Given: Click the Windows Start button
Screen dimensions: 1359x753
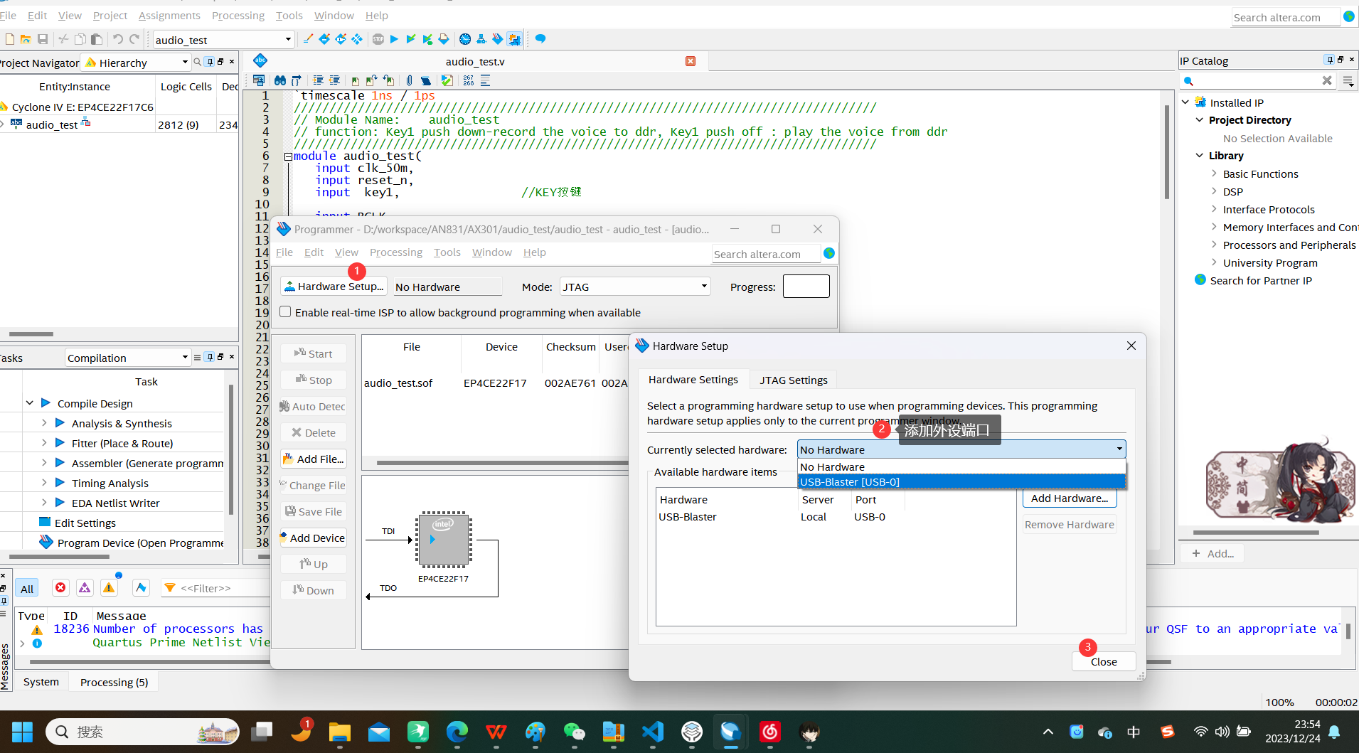Looking at the screenshot, I should pyautogui.click(x=23, y=732).
